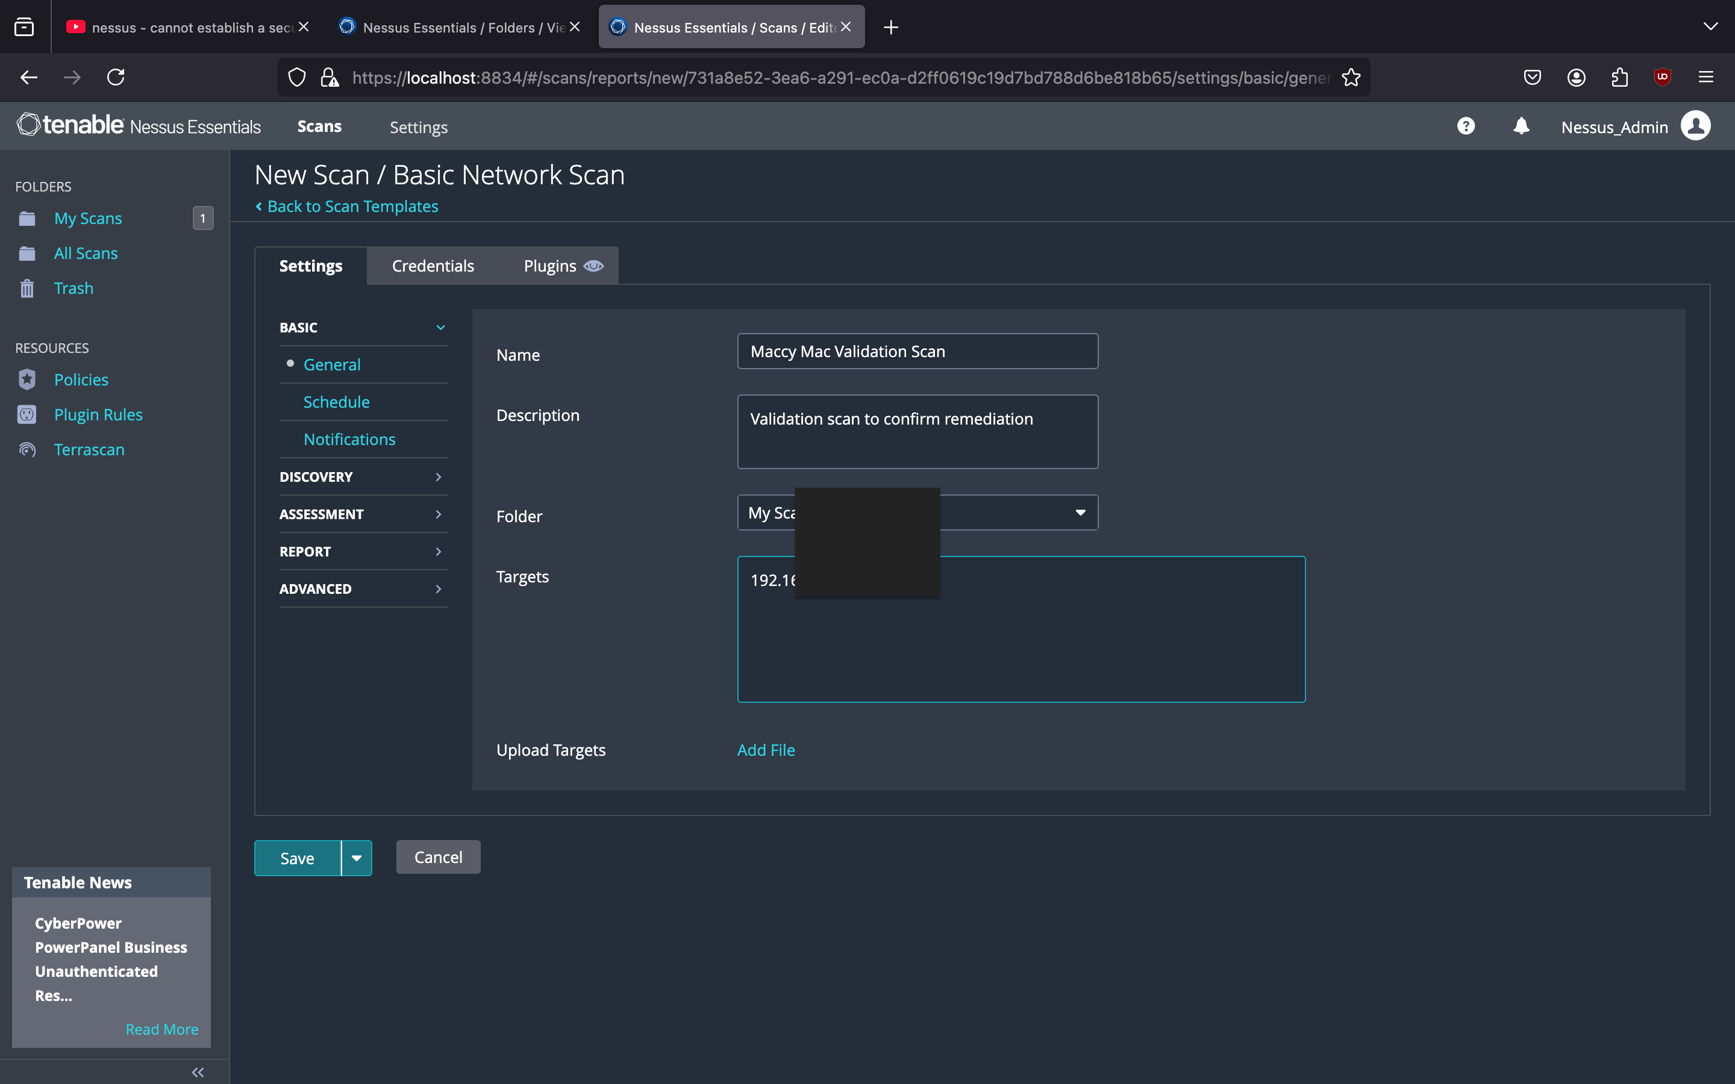Click the help question mark icon
Screen dimensions: 1735x1084
(1466, 126)
